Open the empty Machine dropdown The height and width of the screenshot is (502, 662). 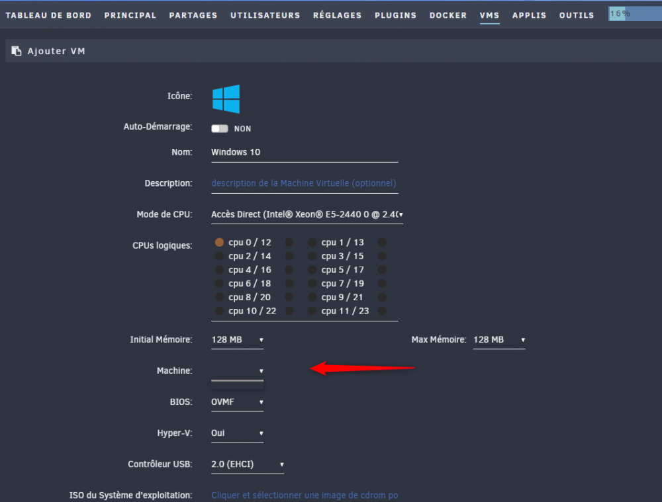[237, 371]
